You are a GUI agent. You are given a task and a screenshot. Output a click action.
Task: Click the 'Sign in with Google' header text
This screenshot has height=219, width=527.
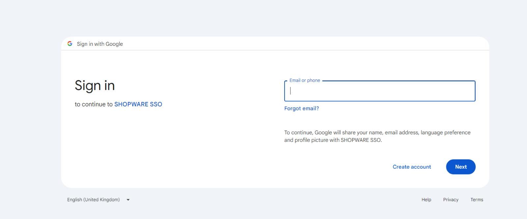pos(100,44)
